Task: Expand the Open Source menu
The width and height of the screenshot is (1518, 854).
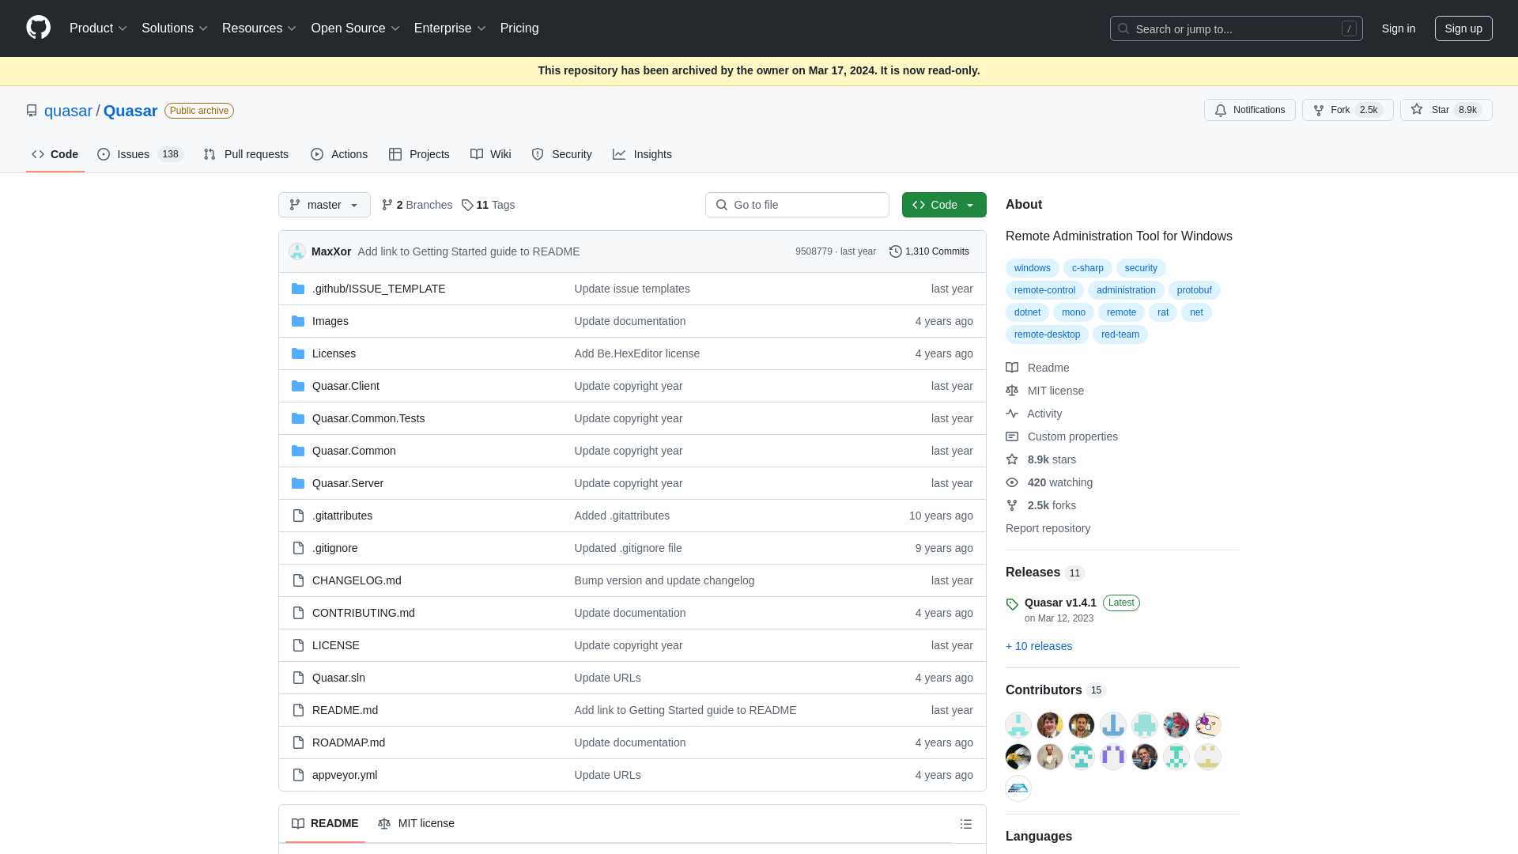Action: [356, 28]
